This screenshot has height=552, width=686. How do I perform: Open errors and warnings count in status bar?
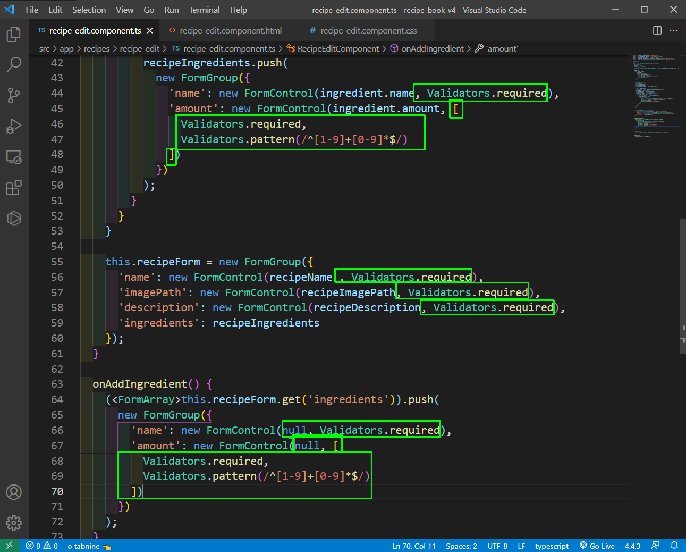(42, 546)
